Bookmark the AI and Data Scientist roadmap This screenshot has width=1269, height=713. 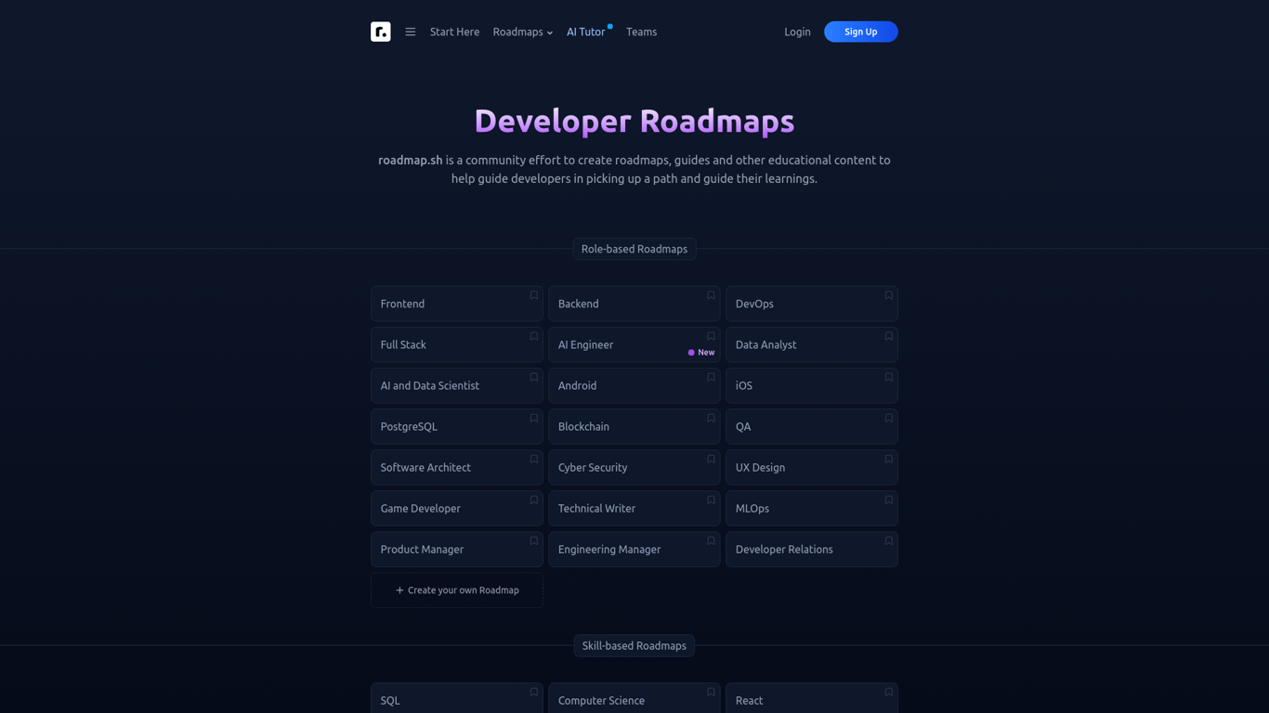click(x=534, y=377)
